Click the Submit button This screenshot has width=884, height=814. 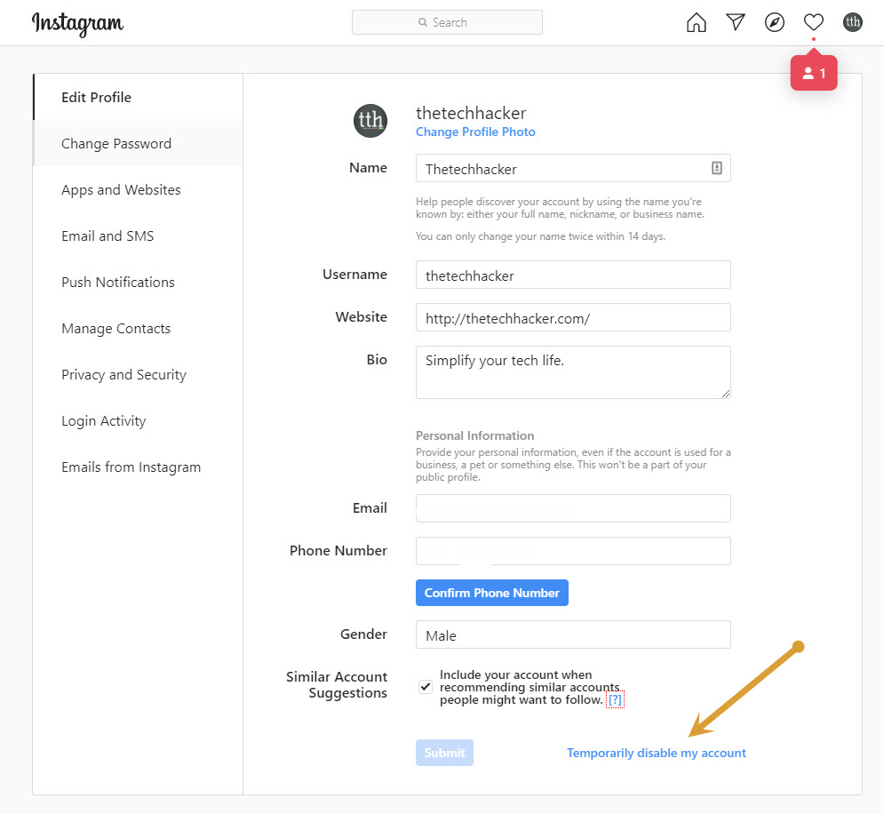click(x=444, y=753)
